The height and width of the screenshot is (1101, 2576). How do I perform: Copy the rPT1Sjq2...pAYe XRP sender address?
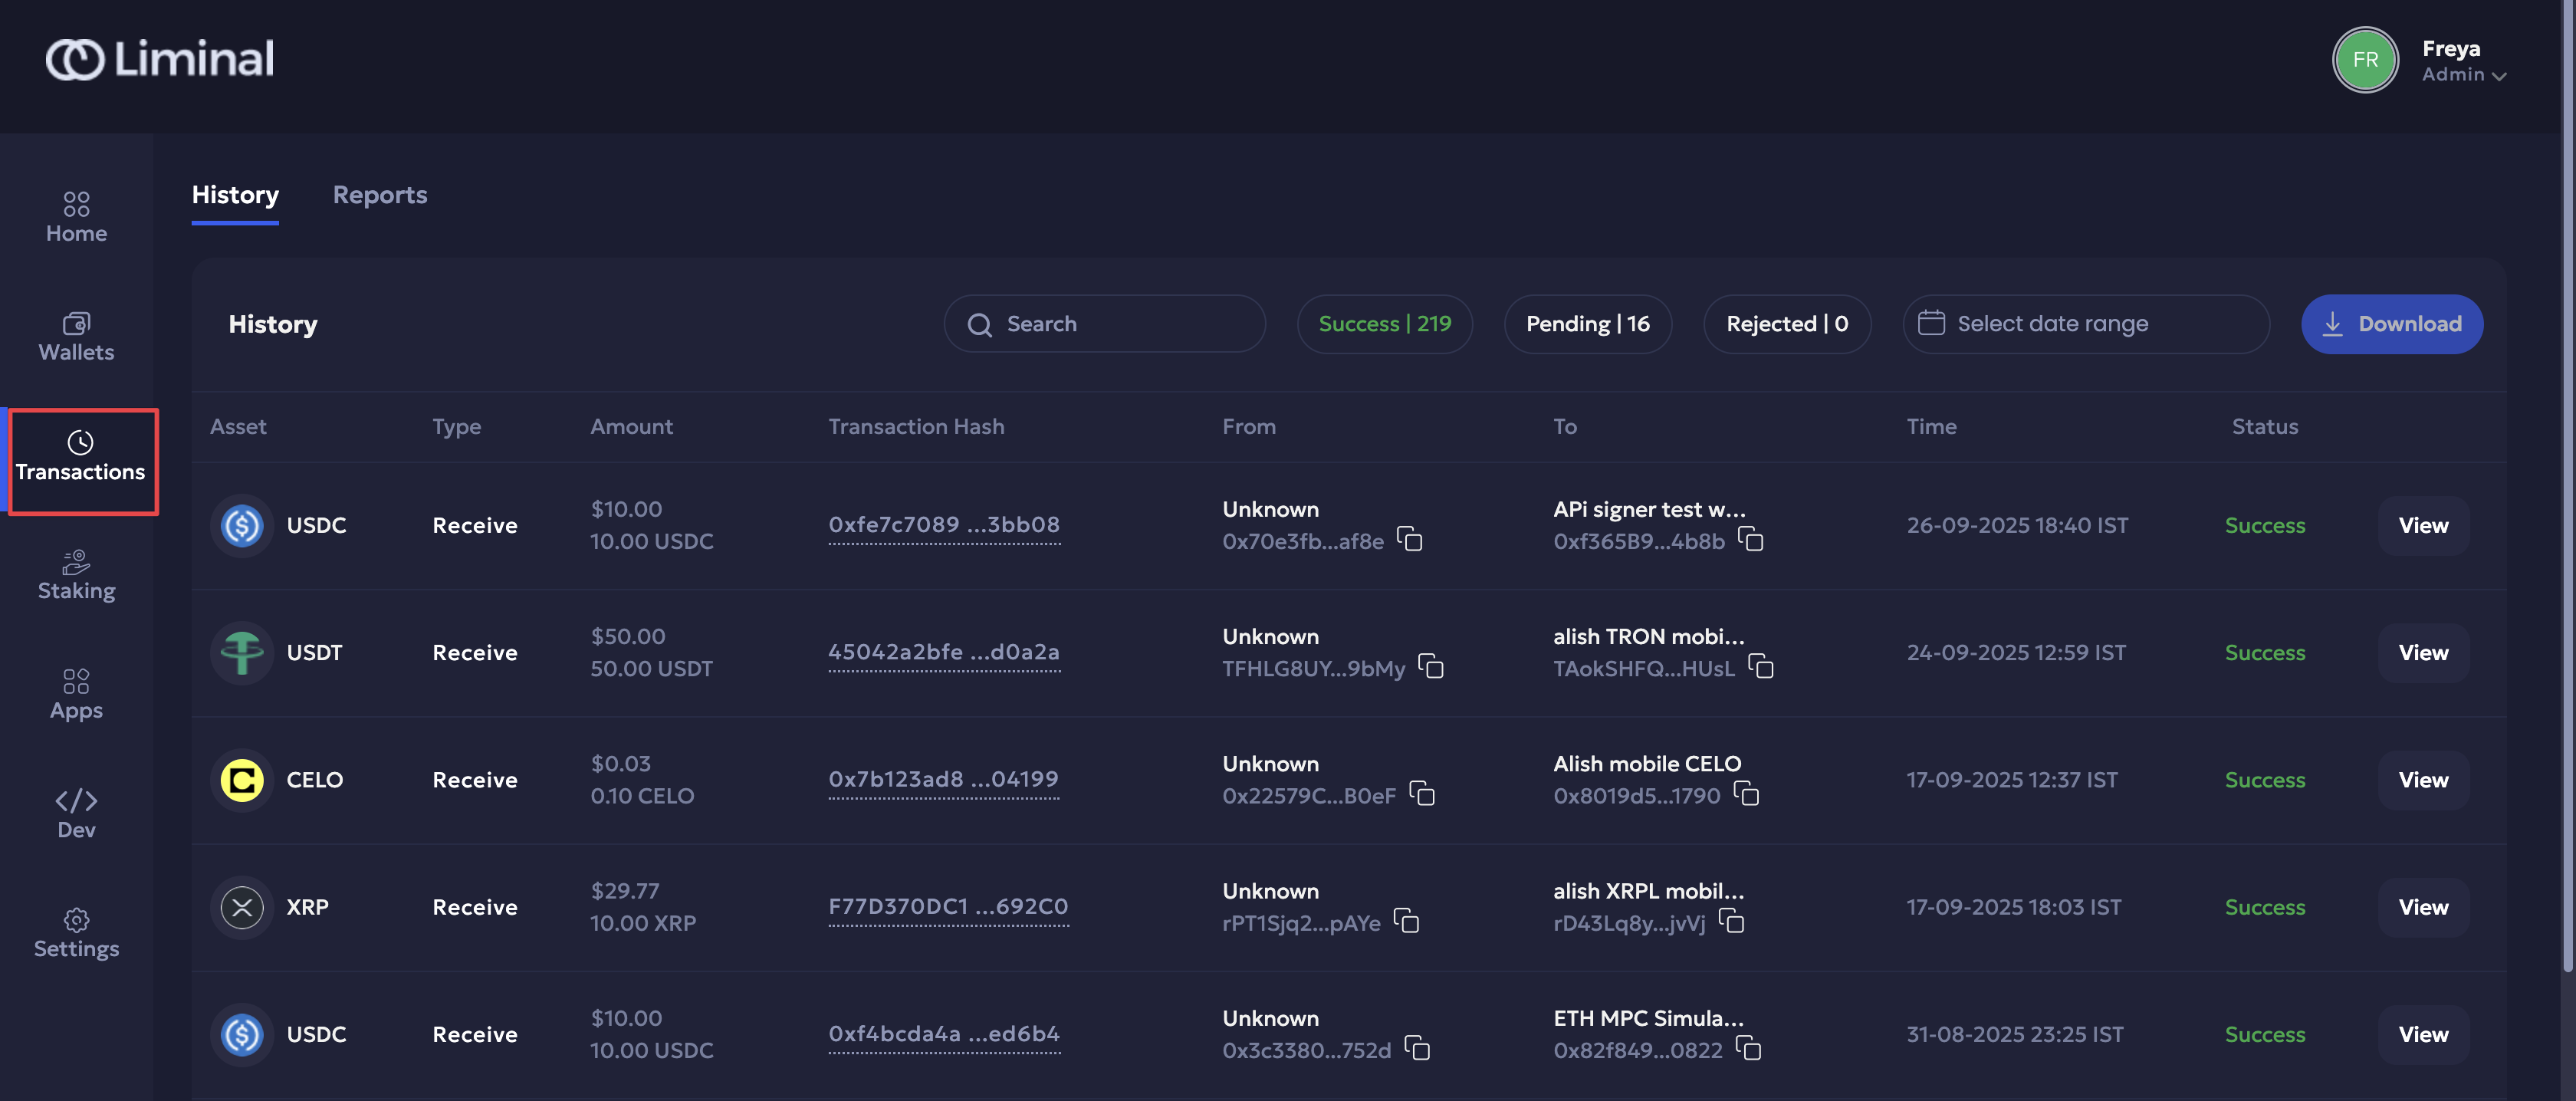pyautogui.click(x=1406, y=921)
